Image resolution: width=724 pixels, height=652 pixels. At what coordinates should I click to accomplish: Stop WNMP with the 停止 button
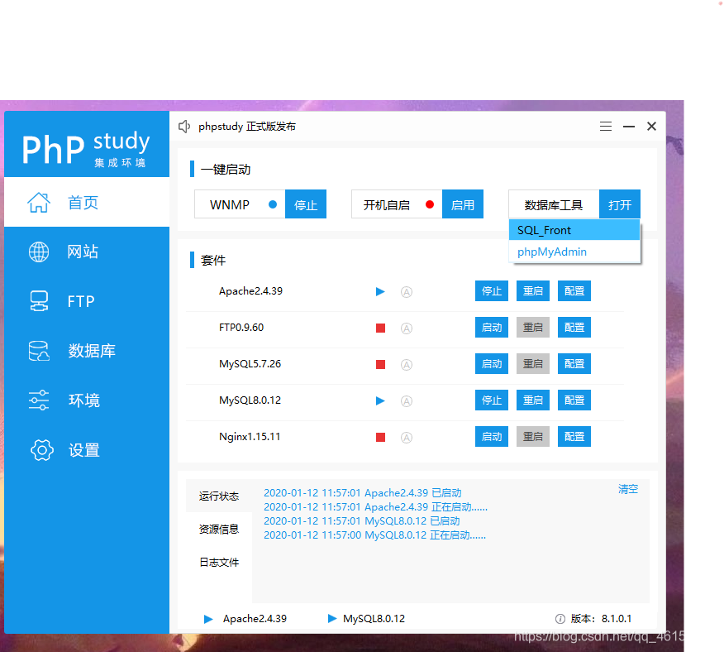point(306,204)
